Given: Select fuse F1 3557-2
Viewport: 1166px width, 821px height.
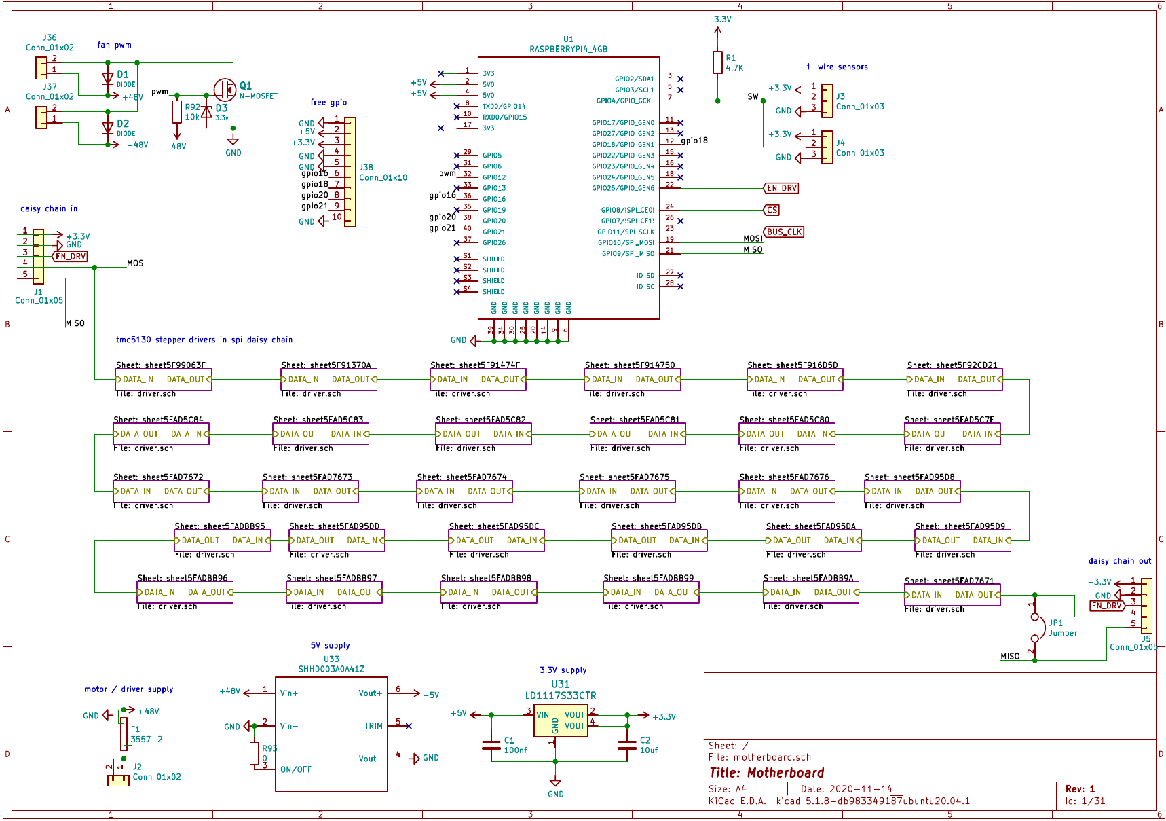Looking at the screenshot, I should pyautogui.click(x=124, y=734).
